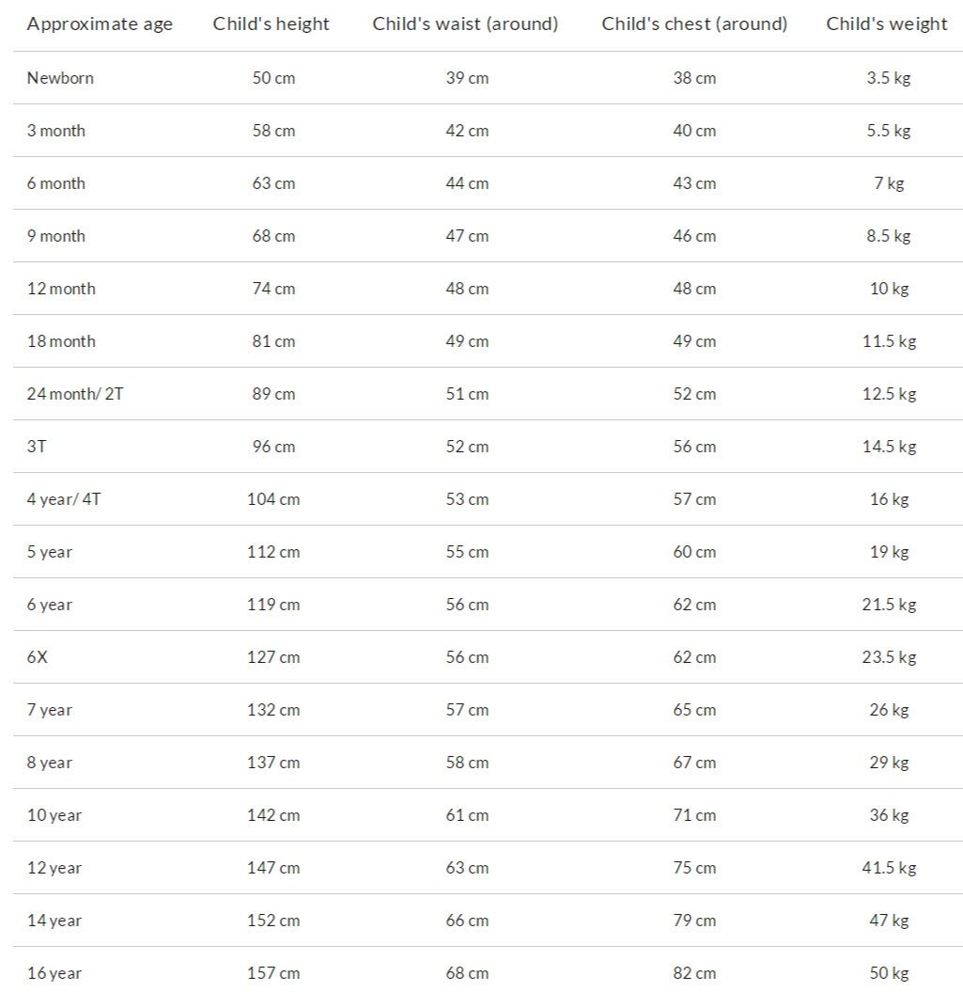
Task: Click the 60 cm chest for 5 year
Action: (694, 551)
